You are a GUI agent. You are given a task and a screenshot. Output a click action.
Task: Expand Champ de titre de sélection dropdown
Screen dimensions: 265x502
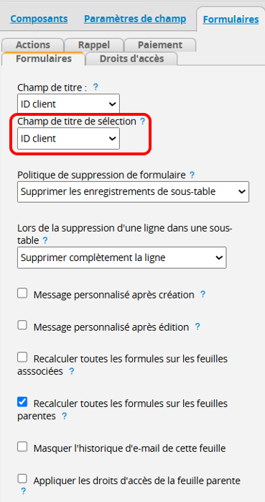pyautogui.click(x=68, y=139)
